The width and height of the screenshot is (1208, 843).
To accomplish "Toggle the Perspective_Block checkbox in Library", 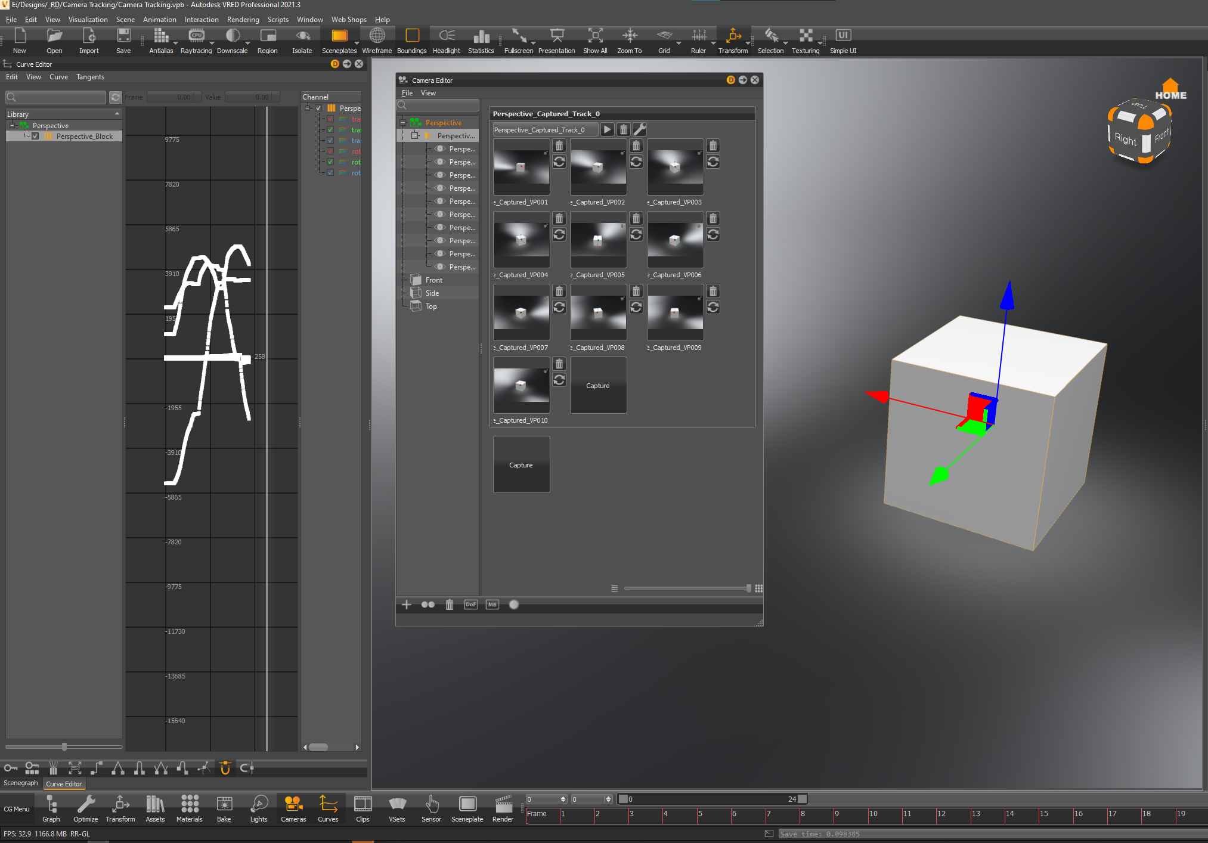I will (x=35, y=137).
